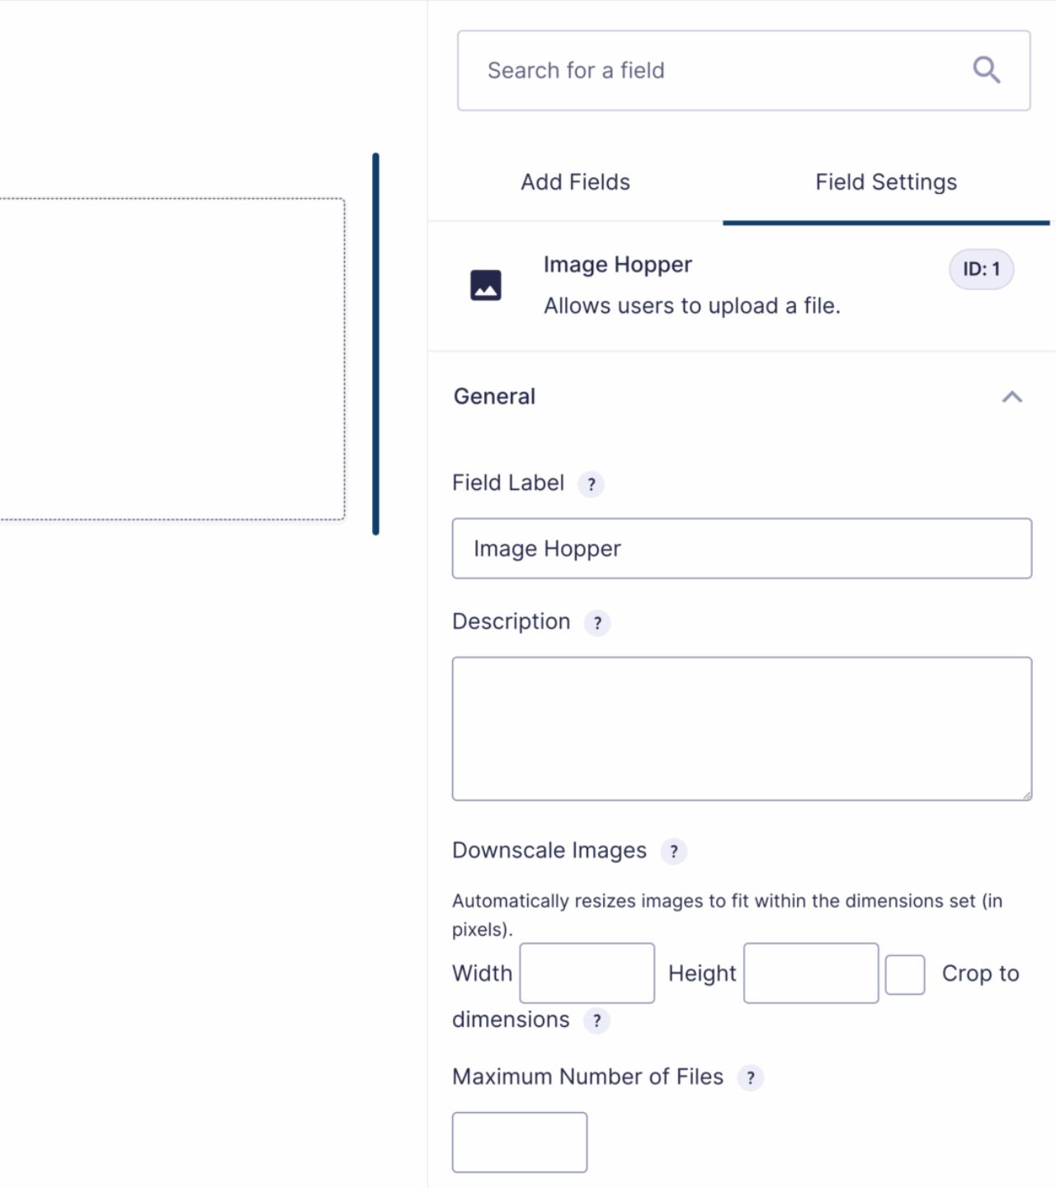Toggle the Crop to dimensions checkbox off
This screenshot has height=1188, width=1056.
(904, 974)
